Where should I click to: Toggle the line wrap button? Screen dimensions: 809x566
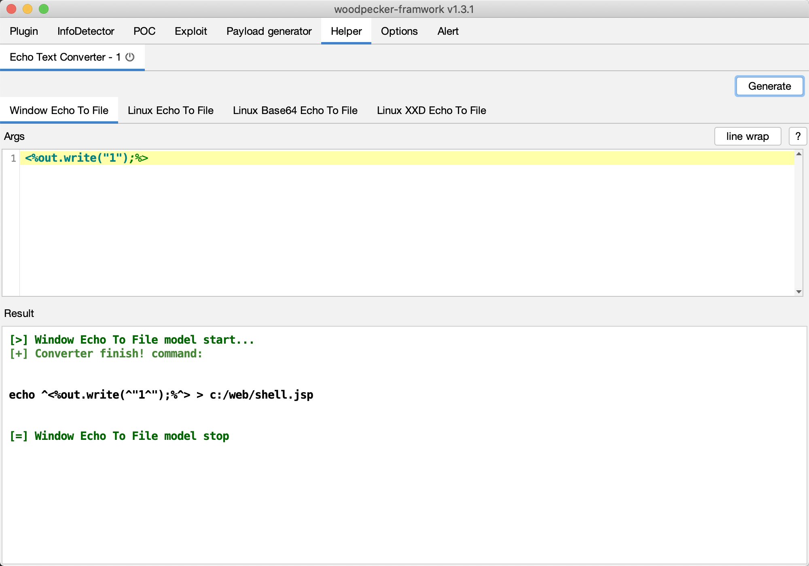pos(747,136)
